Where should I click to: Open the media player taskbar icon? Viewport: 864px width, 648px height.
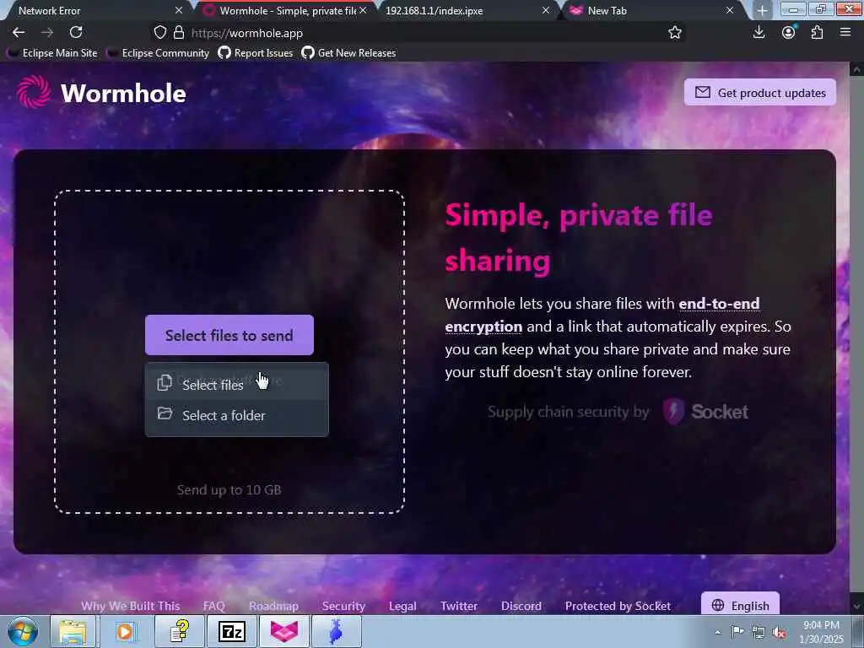point(125,631)
